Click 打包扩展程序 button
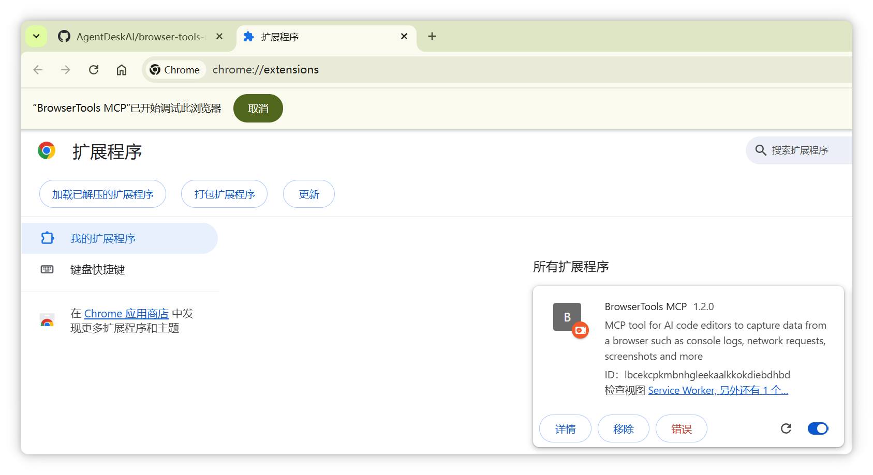The height and width of the screenshot is (475, 873). click(224, 194)
